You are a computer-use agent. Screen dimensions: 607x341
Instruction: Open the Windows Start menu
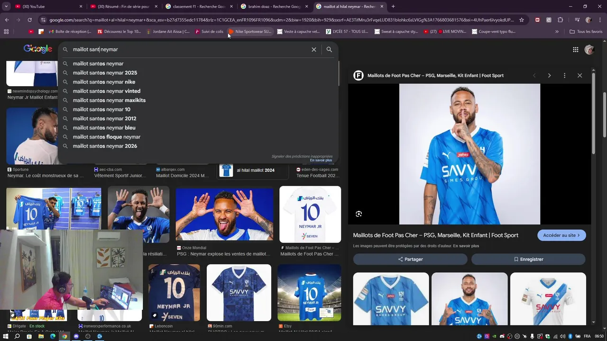[5, 336]
